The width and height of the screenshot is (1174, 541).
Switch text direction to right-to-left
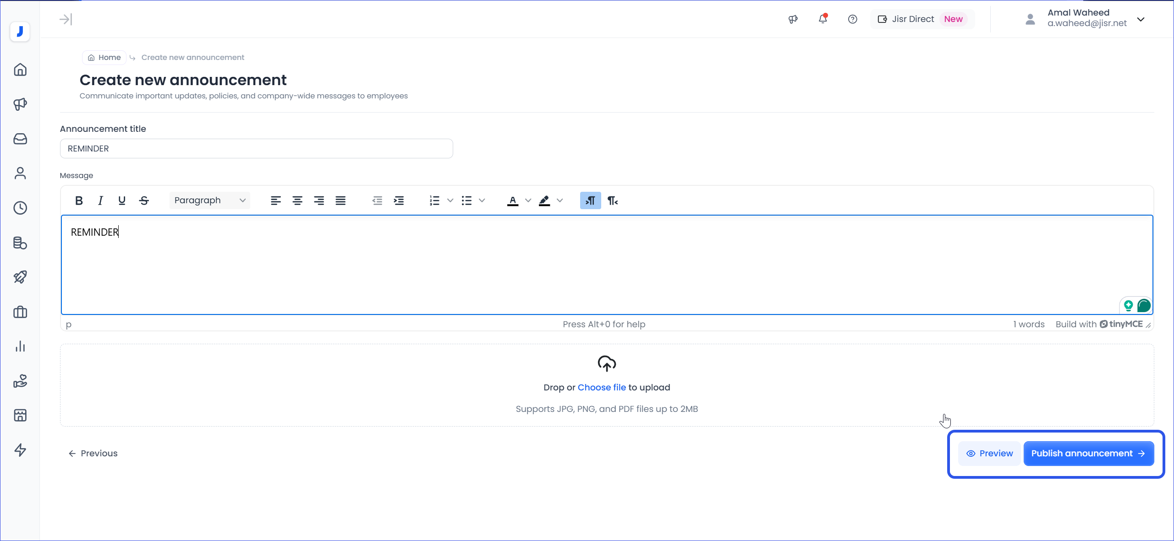pos(613,200)
